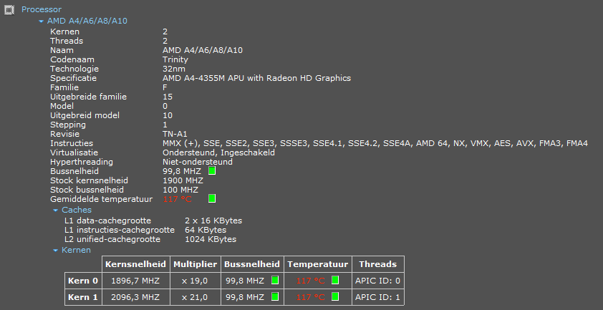Click the green Bussnelheid graph icon in the properties list
Viewport: 603px width, 310px height.
[212, 170]
